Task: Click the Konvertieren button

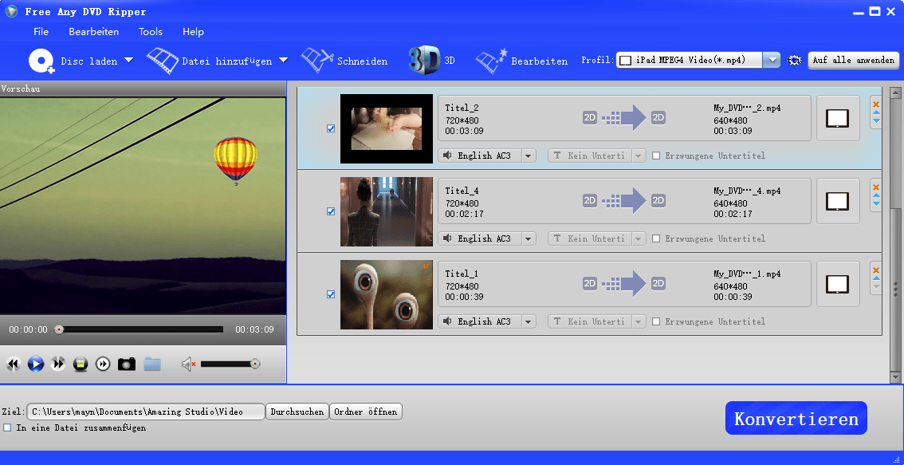Action: click(x=796, y=417)
